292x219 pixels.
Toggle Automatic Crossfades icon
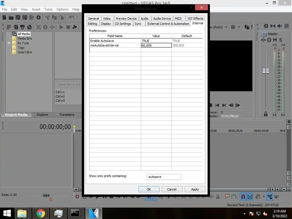[x=250, y=197]
